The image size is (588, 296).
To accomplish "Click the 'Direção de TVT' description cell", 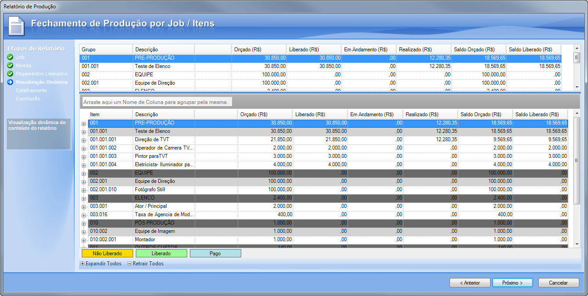I will point(163,139).
